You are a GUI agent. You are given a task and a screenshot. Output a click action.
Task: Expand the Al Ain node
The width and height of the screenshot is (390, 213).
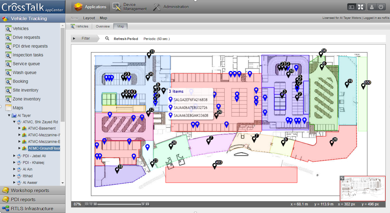click(14, 169)
